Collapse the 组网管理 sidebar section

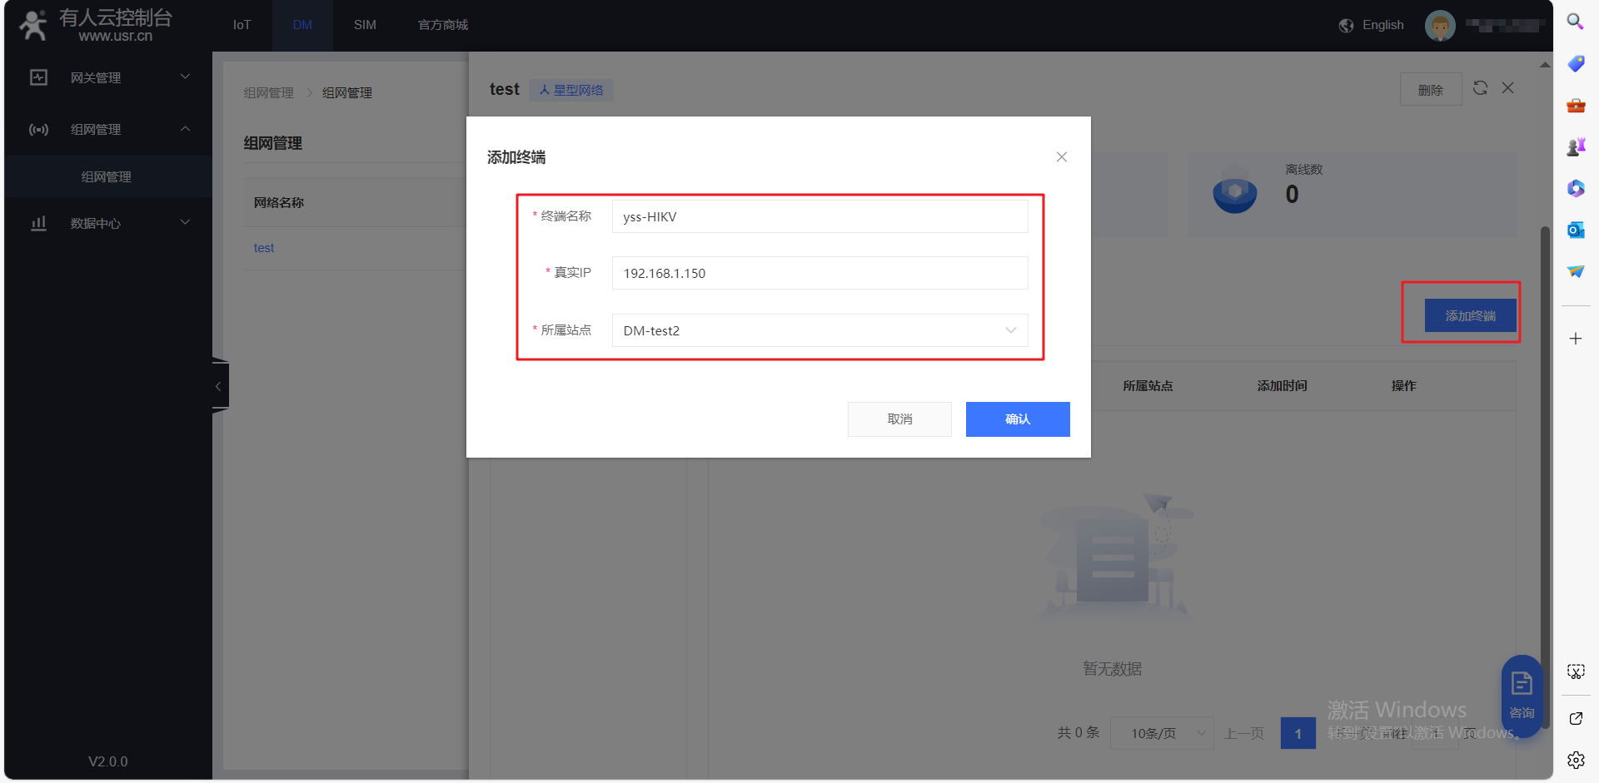108,129
